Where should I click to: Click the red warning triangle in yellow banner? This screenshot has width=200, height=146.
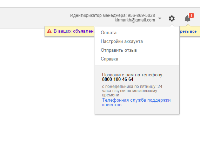pos(49,31)
